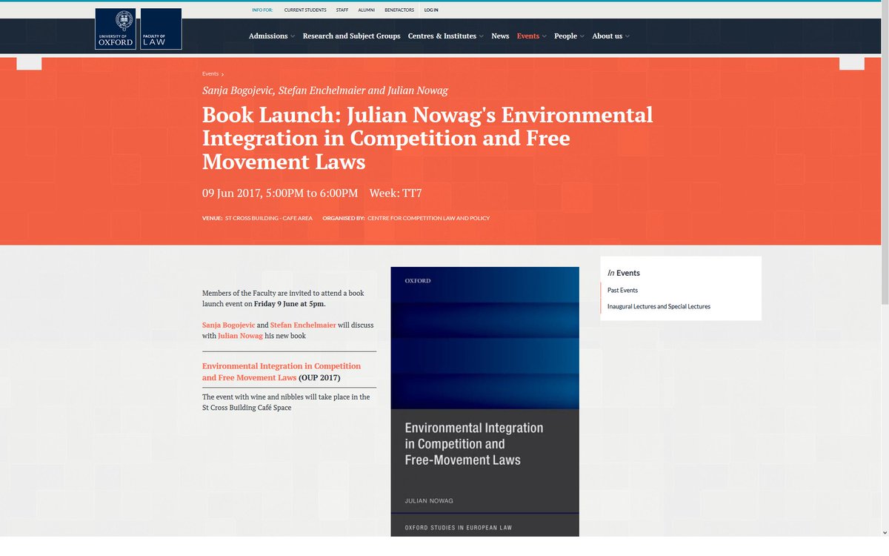Screen dimensions: 889x556
Task: Open the Current Students link
Action: (305, 10)
